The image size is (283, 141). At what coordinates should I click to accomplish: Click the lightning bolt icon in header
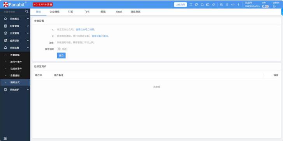238,5
